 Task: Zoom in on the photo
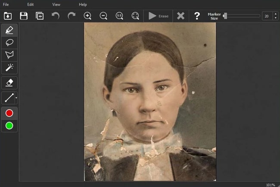[87, 16]
